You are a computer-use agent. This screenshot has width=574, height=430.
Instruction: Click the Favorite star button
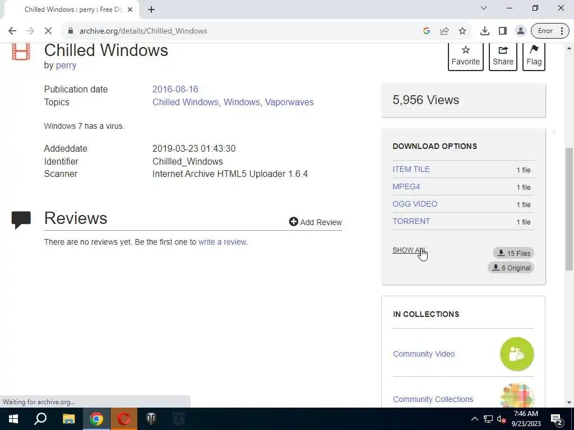[x=466, y=56]
